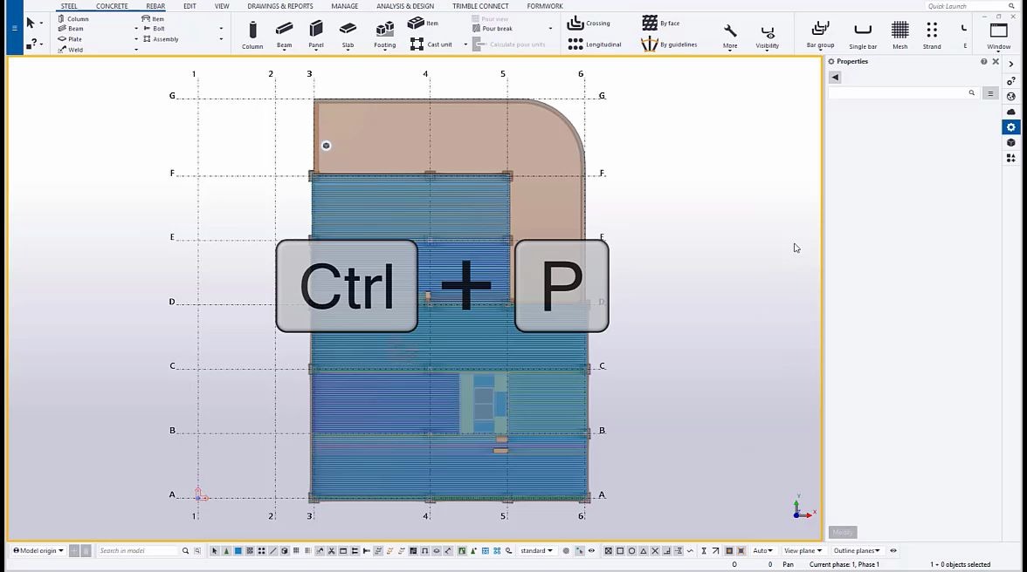
Task: Click the steel Plate item
Action: pyautogui.click(x=70, y=38)
